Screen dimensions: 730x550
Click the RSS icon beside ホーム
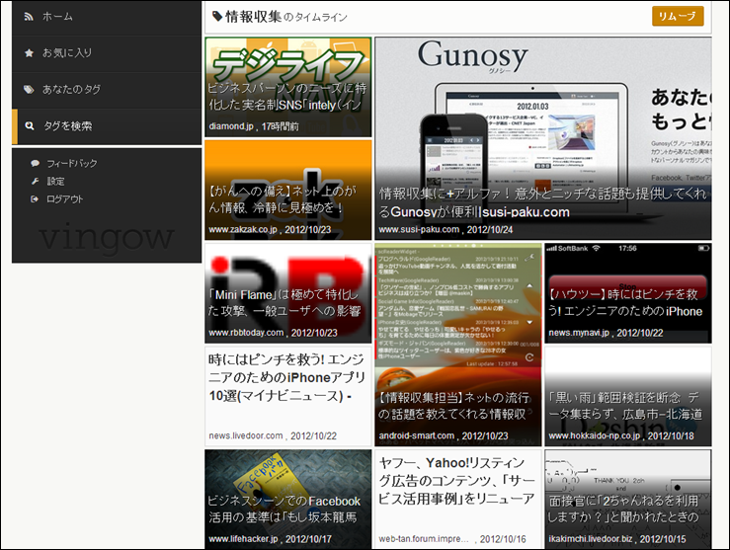[x=29, y=17]
